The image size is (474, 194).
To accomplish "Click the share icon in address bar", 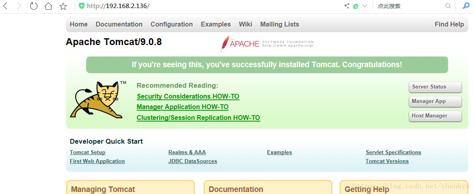I will 347,6.
